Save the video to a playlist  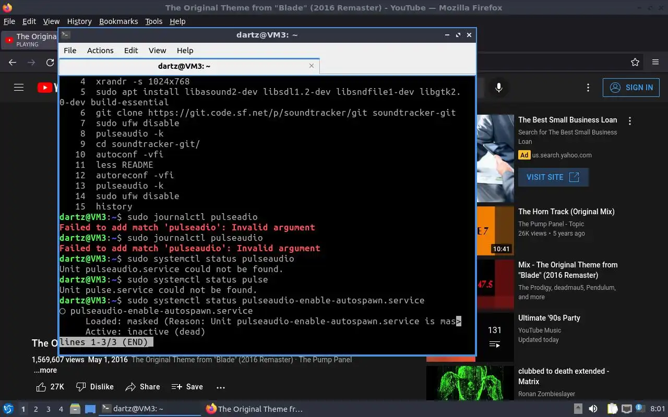tap(187, 387)
